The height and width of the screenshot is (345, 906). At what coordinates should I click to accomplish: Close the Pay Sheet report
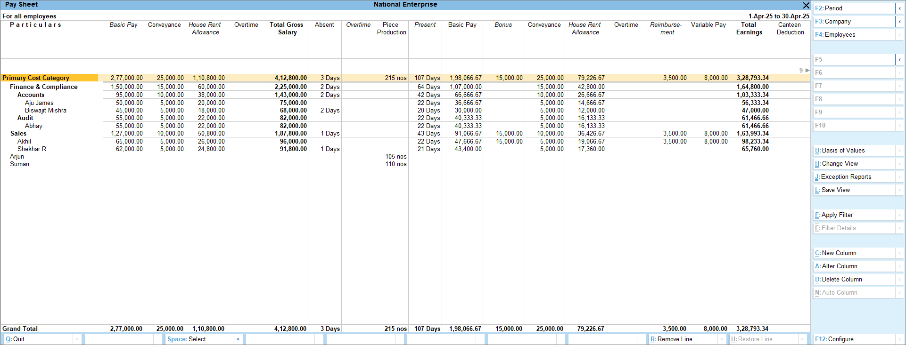[x=806, y=5]
